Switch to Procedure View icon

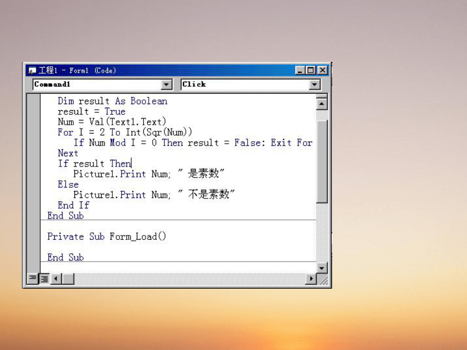click(x=33, y=278)
